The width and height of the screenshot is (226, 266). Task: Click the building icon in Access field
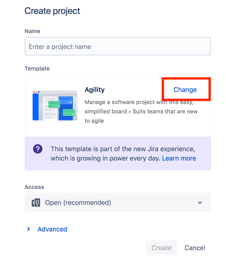click(x=36, y=203)
